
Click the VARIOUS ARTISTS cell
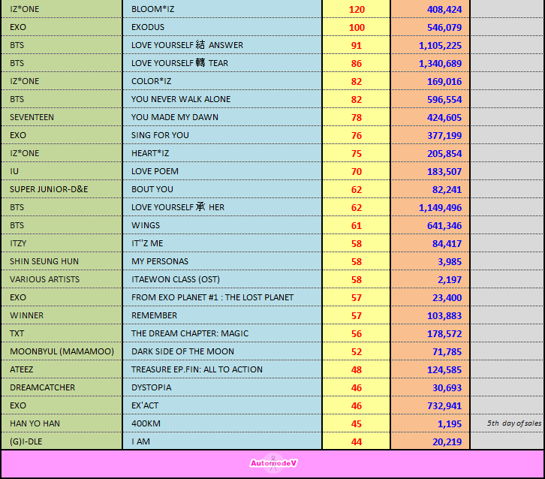point(62,279)
